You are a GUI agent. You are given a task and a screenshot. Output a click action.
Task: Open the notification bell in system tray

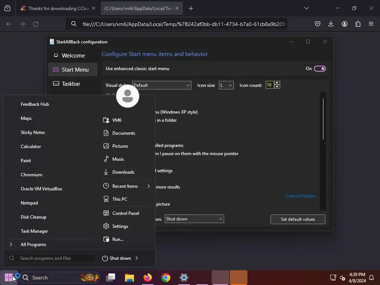click(x=371, y=278)
